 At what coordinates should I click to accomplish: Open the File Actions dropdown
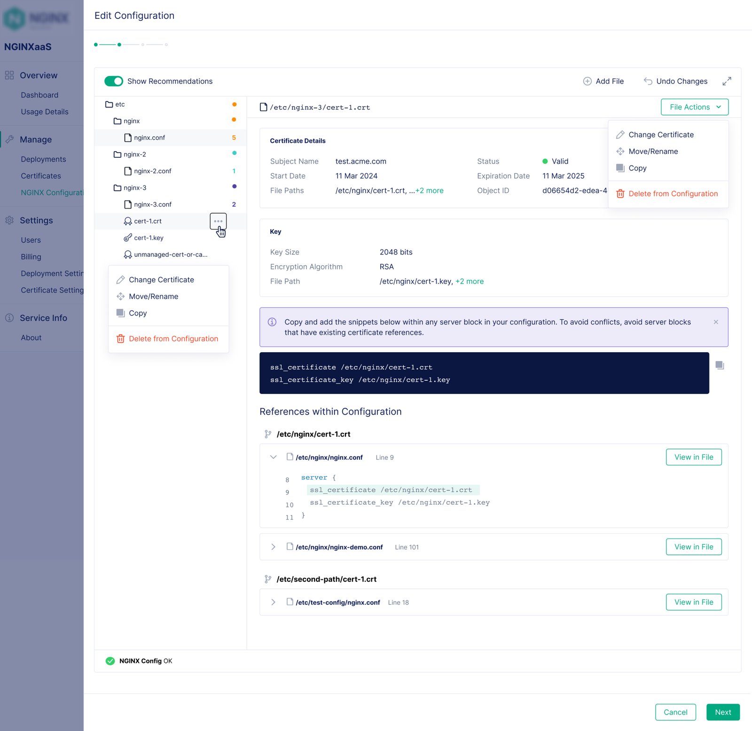[694, 107]
